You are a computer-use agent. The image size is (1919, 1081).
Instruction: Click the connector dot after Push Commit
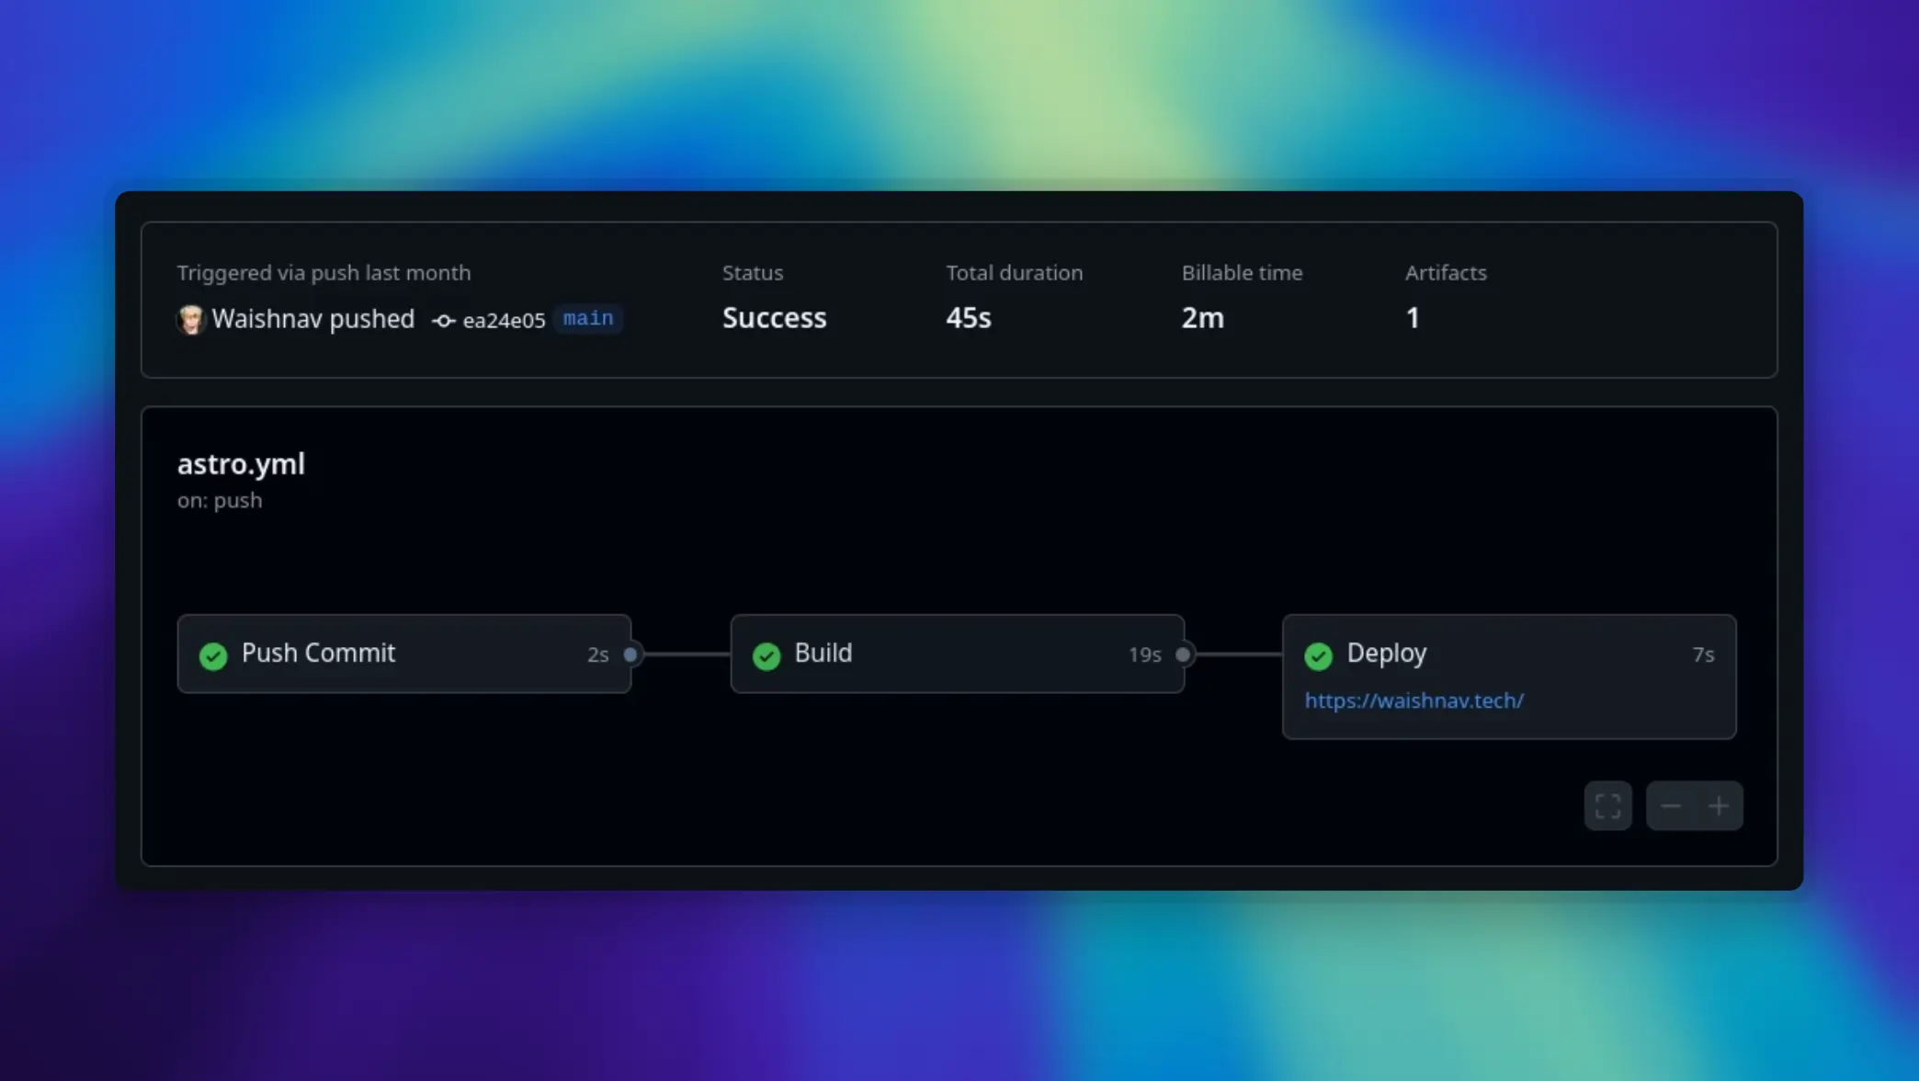click(631, 654)
